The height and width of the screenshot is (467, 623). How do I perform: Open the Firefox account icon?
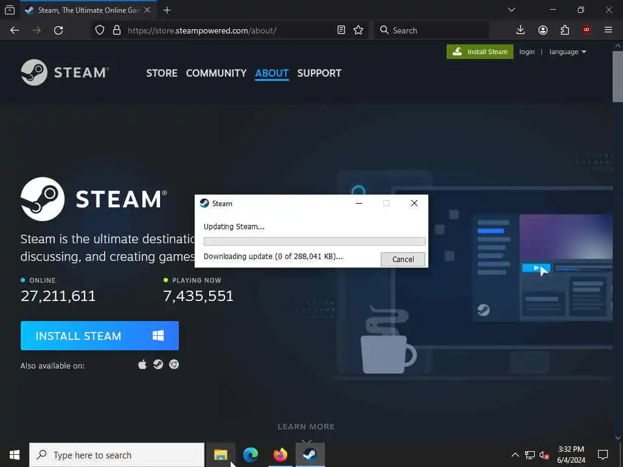pyautogui.click(x=543, y=30)
